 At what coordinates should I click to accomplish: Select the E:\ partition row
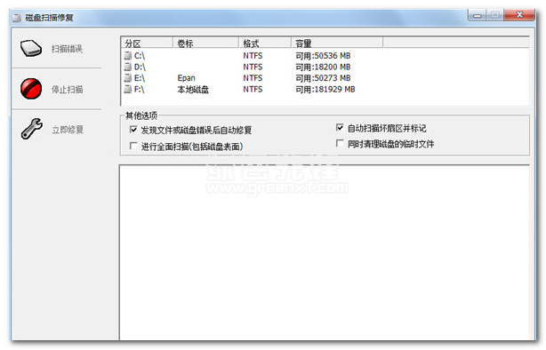(x=325, y=78)
